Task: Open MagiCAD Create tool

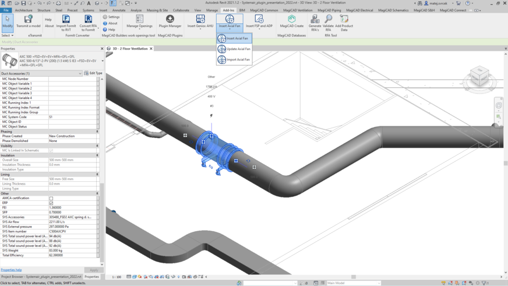Action: tap(291, 20)
